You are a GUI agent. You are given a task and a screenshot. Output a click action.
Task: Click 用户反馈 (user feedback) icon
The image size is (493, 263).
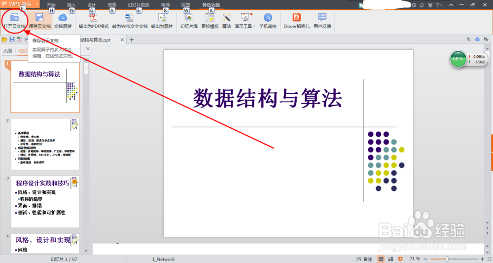(x=322, y=17)
